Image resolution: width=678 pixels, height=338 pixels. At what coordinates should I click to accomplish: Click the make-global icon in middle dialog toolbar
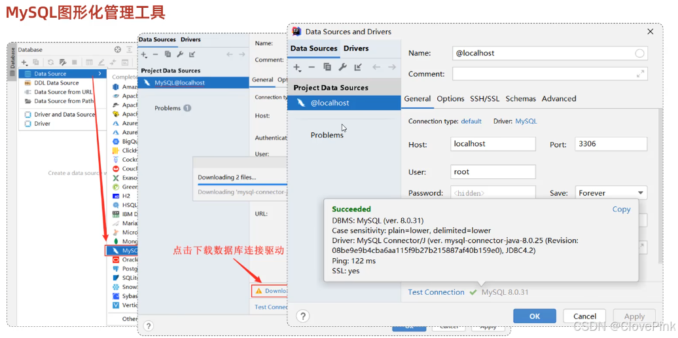coord(192,54)
